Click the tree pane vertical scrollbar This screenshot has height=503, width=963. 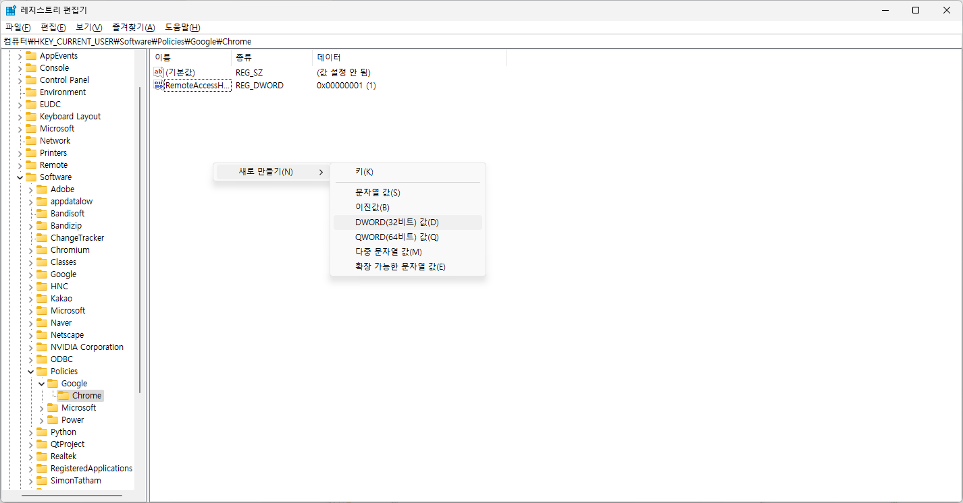(x=140, y=239)
